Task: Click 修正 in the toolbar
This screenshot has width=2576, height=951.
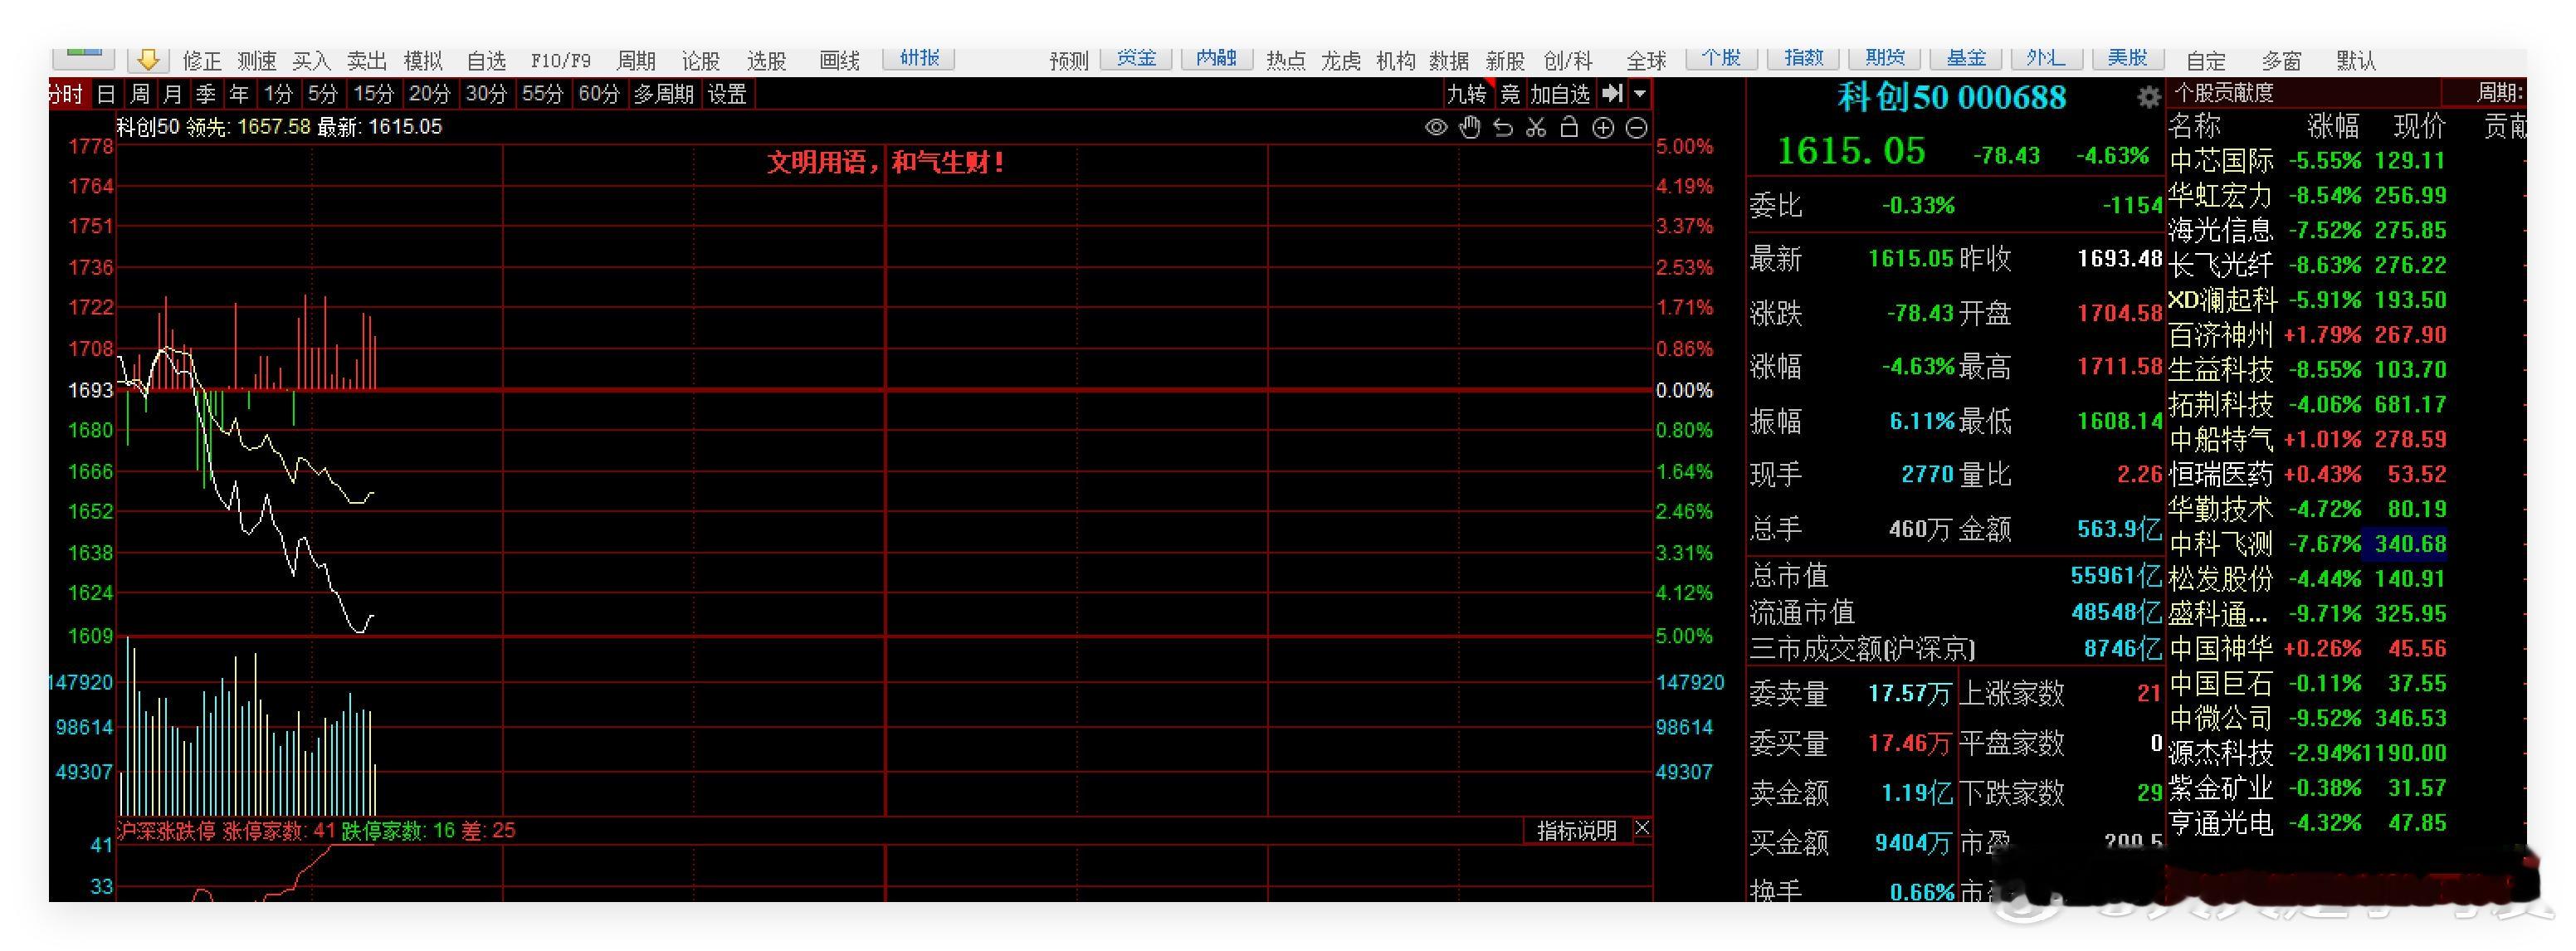Action: (202, 61)
